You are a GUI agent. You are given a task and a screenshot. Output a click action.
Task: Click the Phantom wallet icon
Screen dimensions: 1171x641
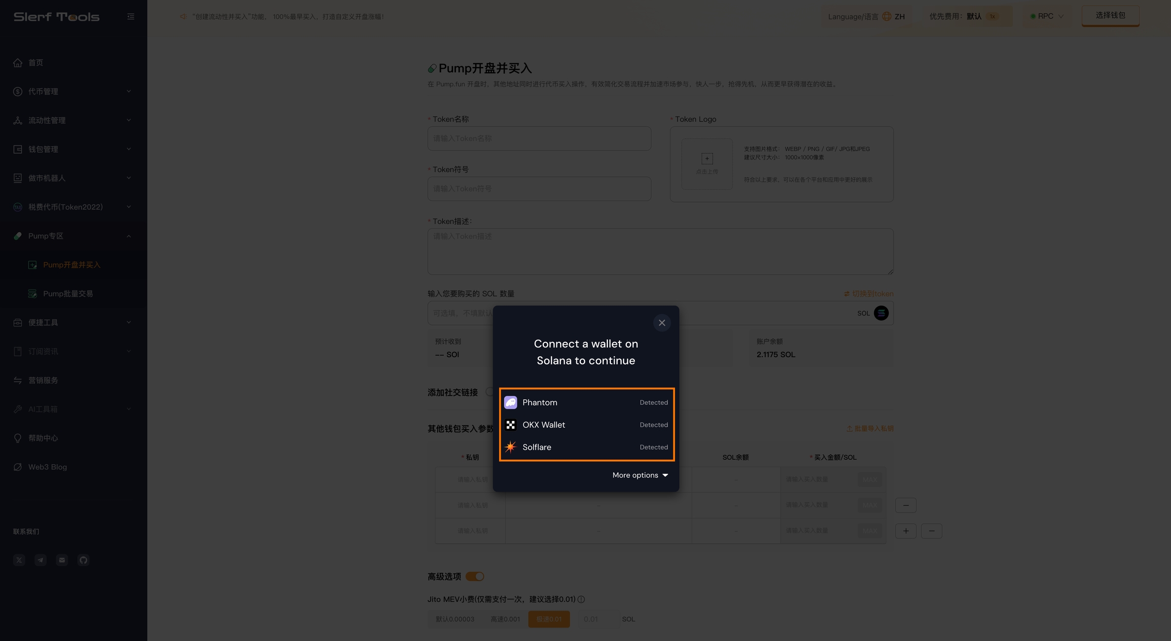coord(510,402)
